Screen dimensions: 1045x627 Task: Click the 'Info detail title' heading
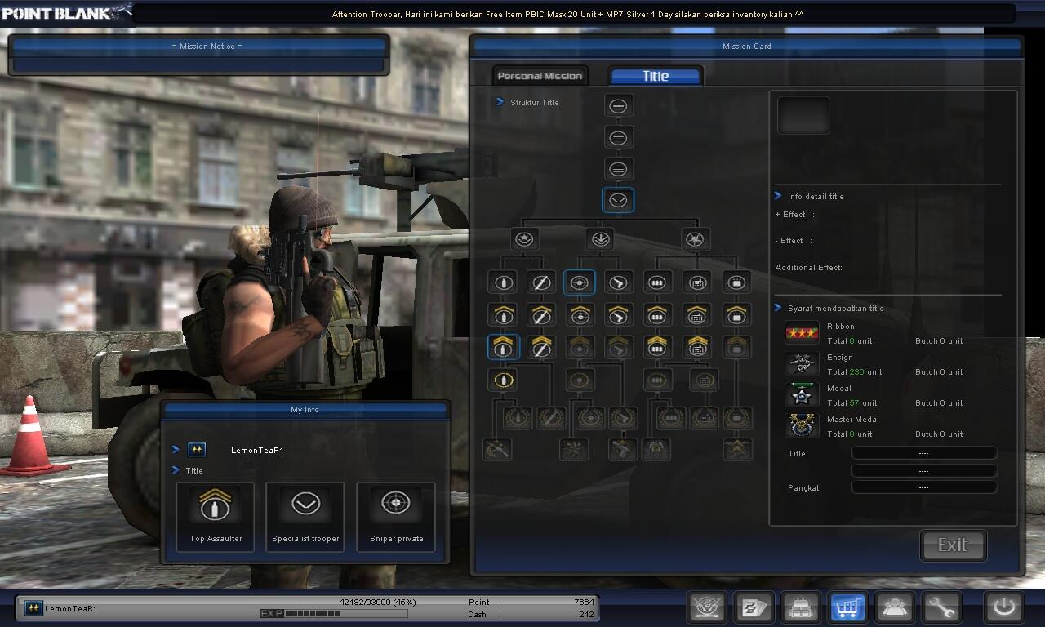(x=816, y=197)
